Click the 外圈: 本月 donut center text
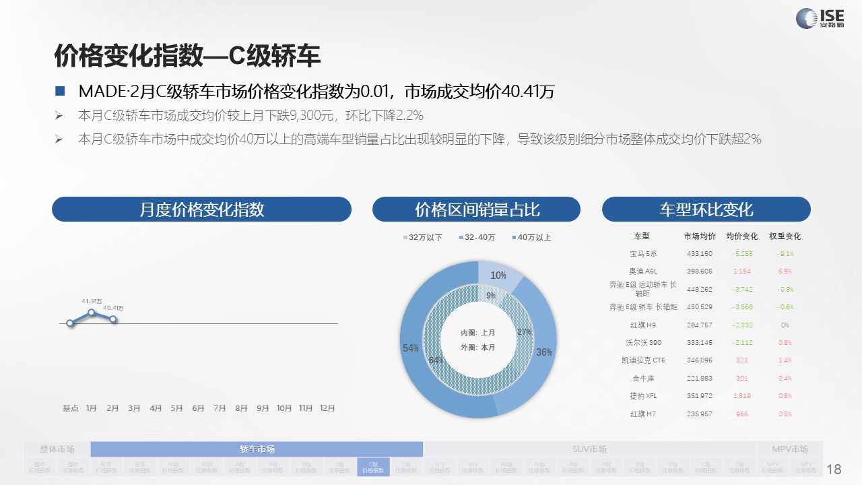862x485 pixels. point(478,348)
